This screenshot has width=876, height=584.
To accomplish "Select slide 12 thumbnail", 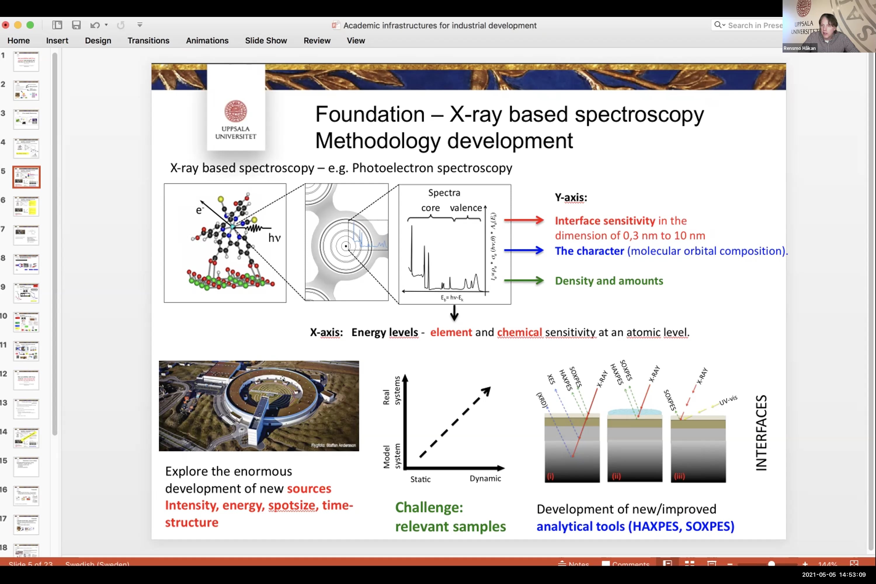I will tap(26, 380).
